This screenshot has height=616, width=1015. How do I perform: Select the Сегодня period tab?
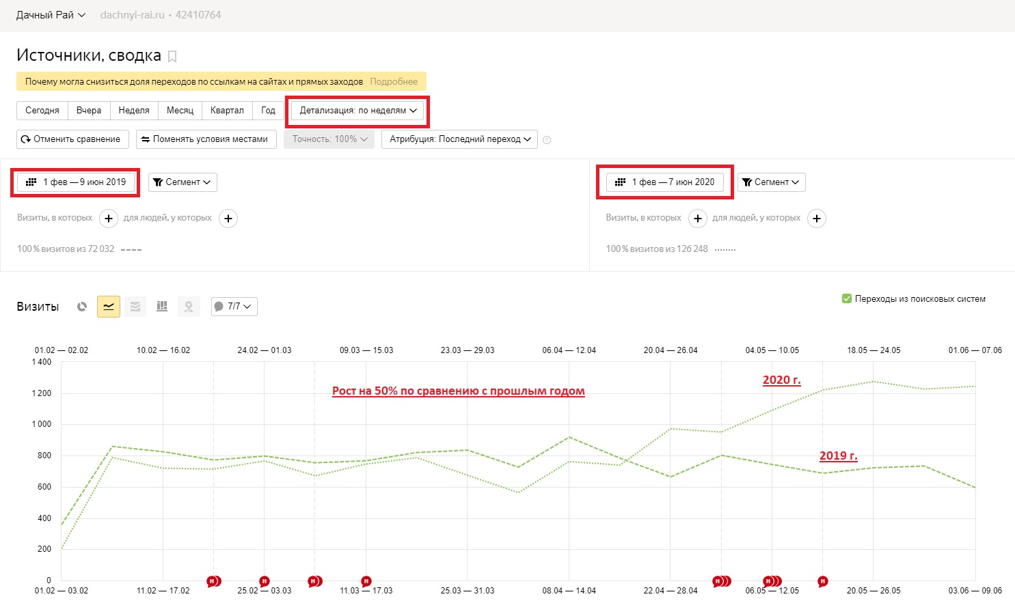pos(42,111)
